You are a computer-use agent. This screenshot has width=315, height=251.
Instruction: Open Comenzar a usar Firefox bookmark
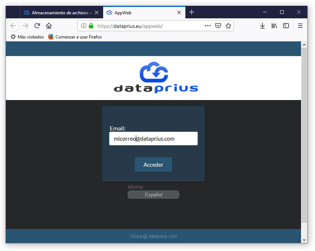[x=75, y=37]
